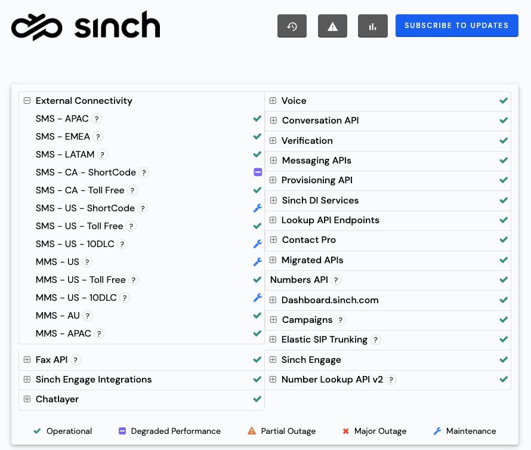Click the Partial Outage legend entry

(282, 431)
